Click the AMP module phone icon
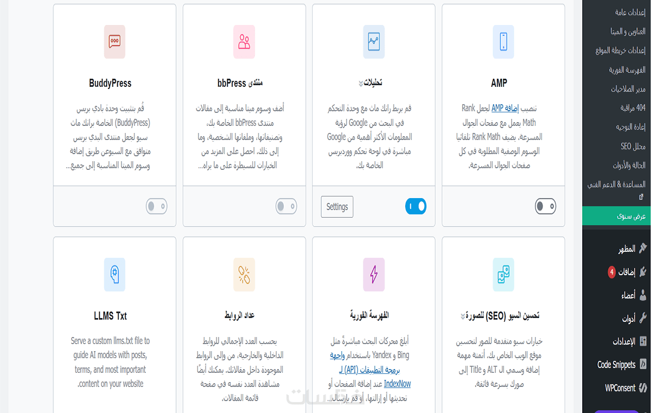Screen dimensions: 651x413 503,42
